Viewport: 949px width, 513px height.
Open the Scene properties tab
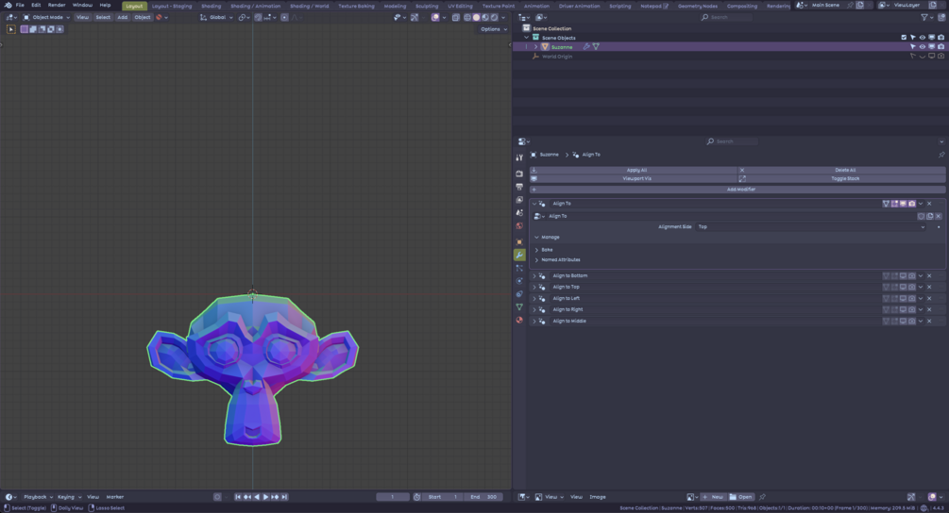point(519,213)
